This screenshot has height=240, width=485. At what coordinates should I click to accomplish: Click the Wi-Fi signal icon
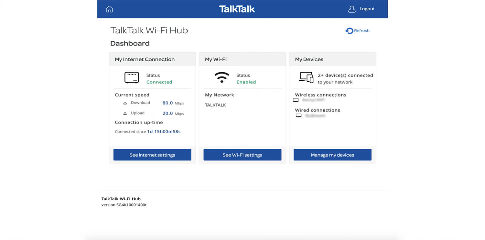point(222,78)
